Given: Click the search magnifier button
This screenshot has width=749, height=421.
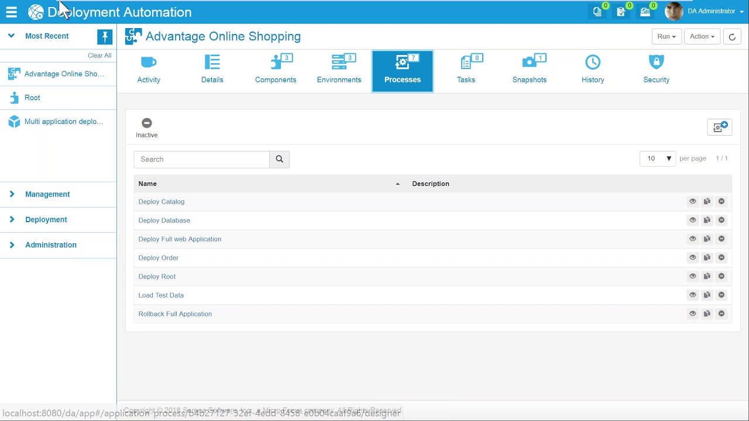Looking at the screenshot, I should pos(279,159).
